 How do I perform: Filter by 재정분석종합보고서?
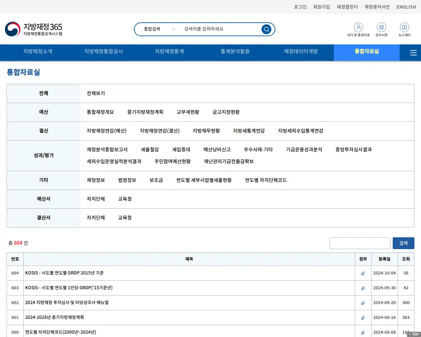pyautogui.click(x=107, y=150)
